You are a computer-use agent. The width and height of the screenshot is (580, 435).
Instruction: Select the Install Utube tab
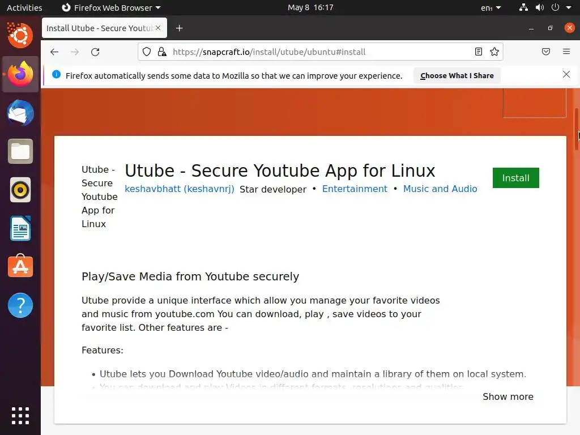100,28
